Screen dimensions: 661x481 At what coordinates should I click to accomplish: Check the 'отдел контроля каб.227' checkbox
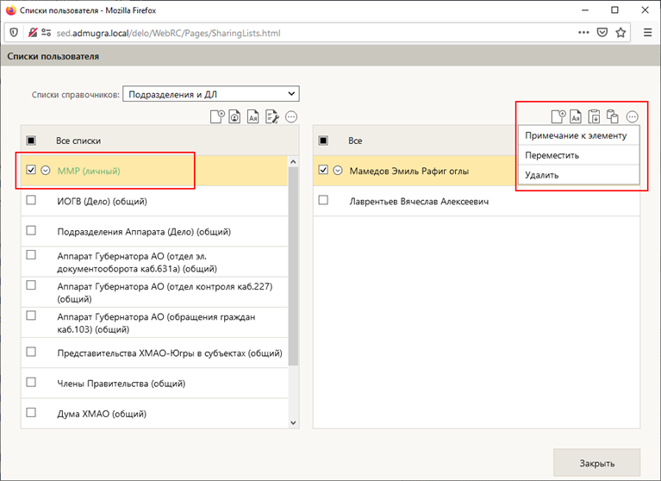[31, 285]
